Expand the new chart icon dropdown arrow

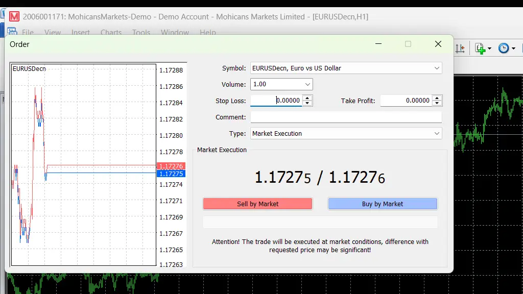(x=489, y=48)
